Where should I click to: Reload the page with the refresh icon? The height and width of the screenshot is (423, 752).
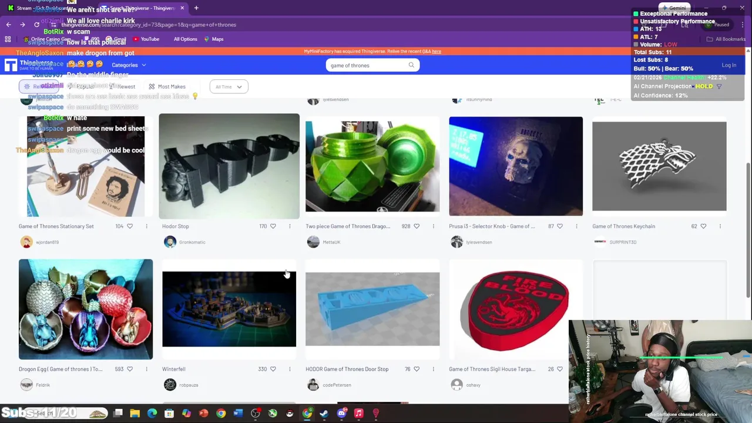click(36, 25)
